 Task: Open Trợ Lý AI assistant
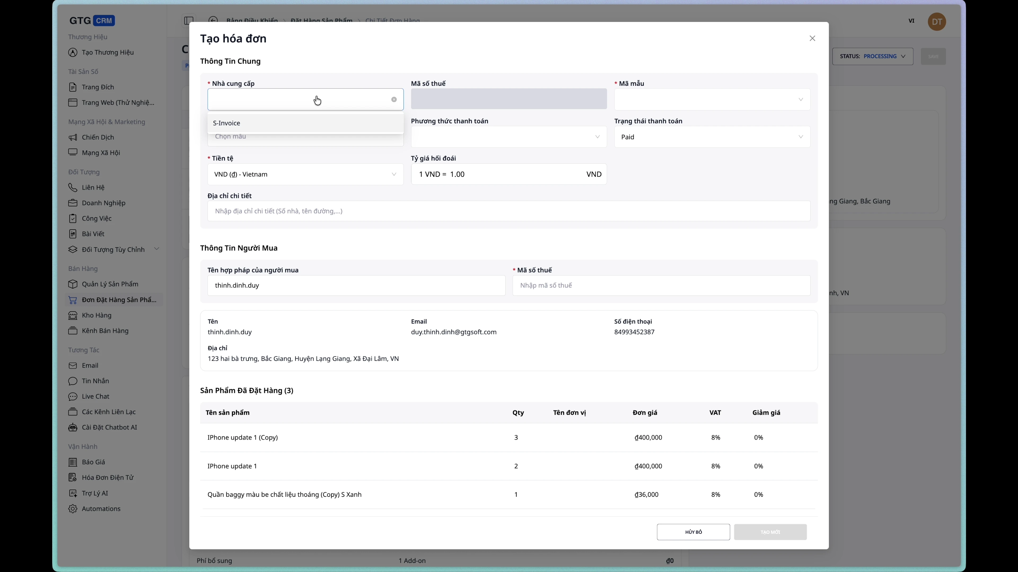[x=95, y=493]
